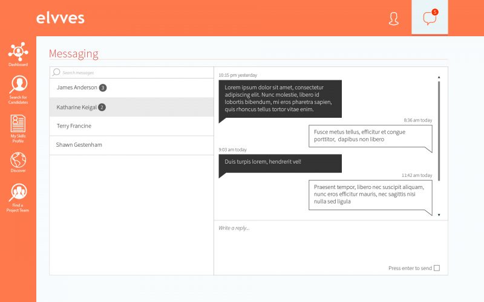Click the Duis turpis lorem message bubble

click(280, 163)
